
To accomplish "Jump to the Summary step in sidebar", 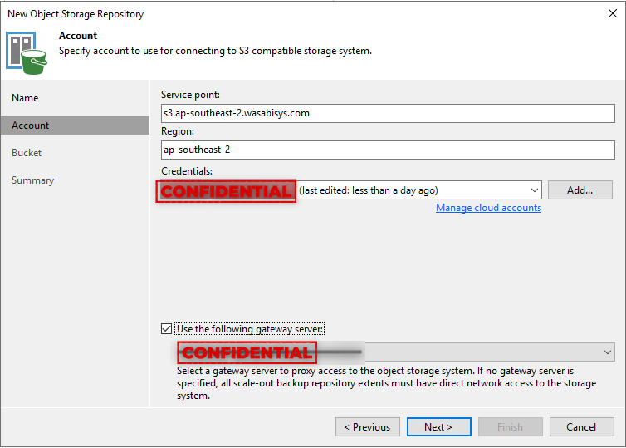I will (32, 180).
